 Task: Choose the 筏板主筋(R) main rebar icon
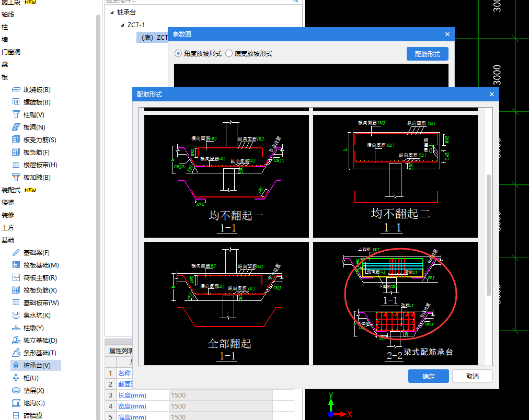coord(16,278)
